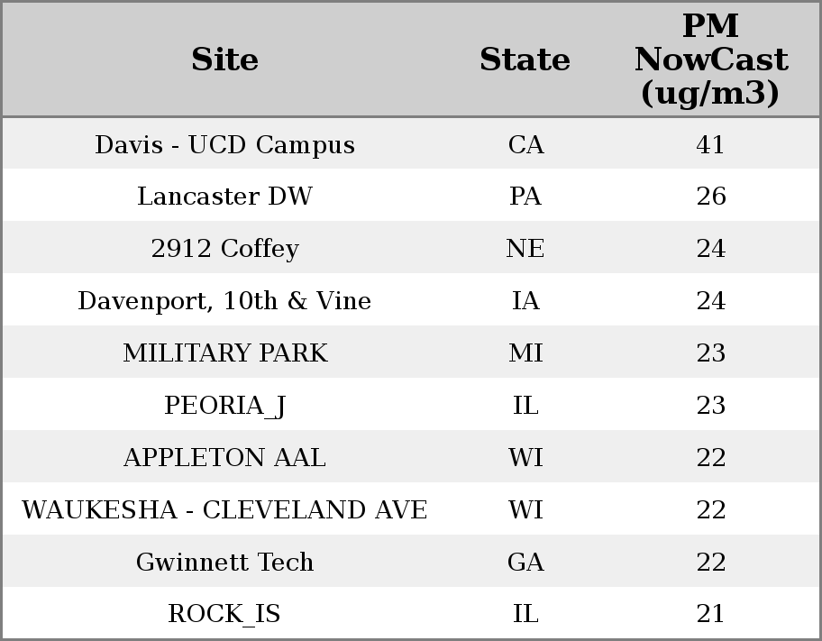Click the Davenport, 10th & Vine cell
The image size is (822, 641).
[x=224, y=301]
